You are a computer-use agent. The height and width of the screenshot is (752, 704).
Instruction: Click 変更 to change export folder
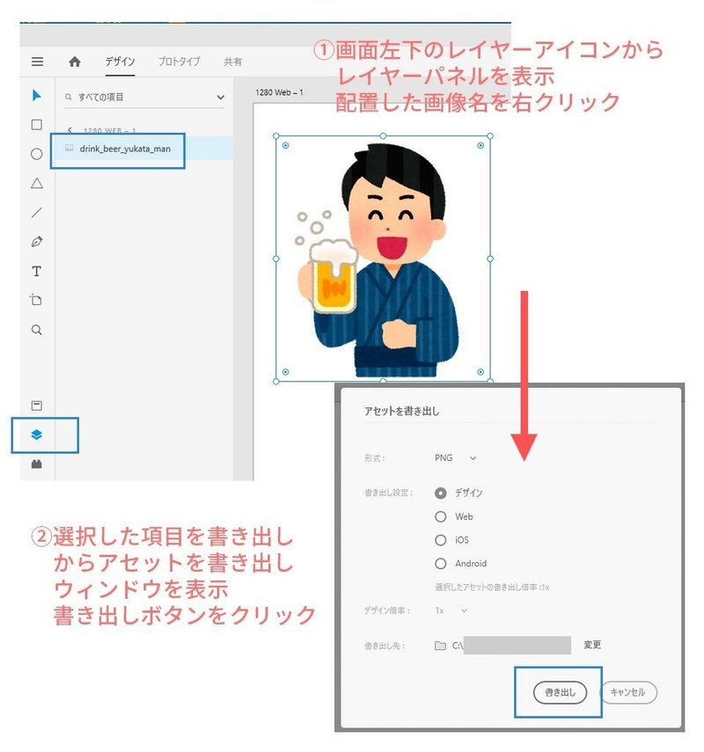point(592,645)
